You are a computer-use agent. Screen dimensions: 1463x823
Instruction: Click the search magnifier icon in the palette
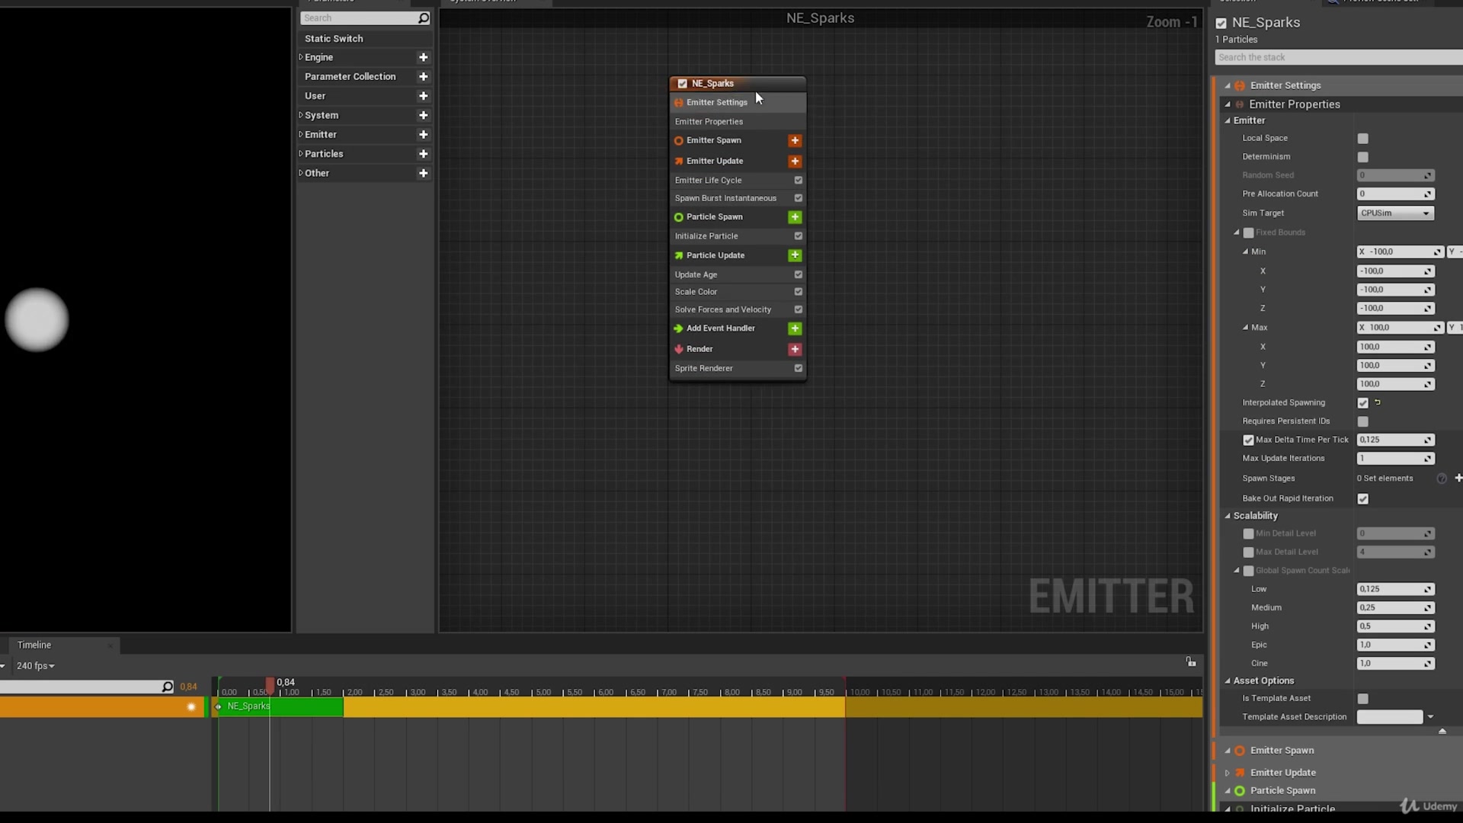pos(424,18)
